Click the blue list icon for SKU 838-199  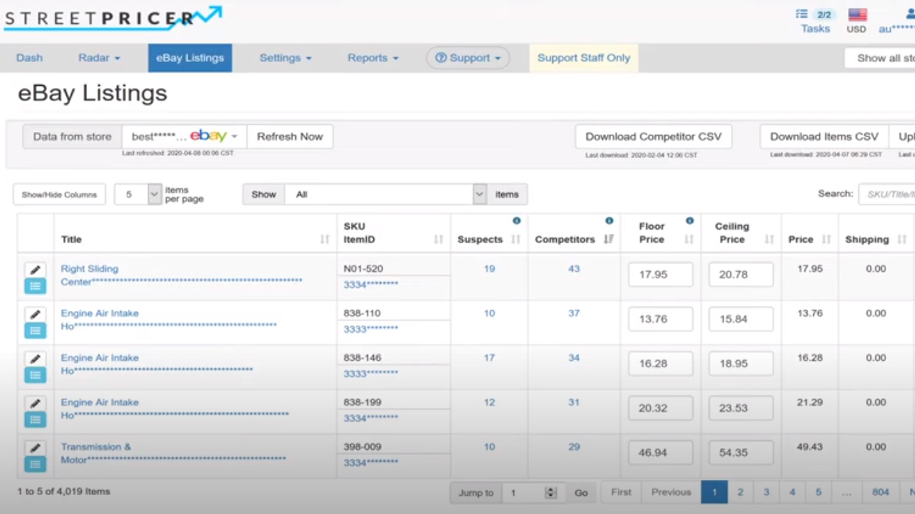35,419
